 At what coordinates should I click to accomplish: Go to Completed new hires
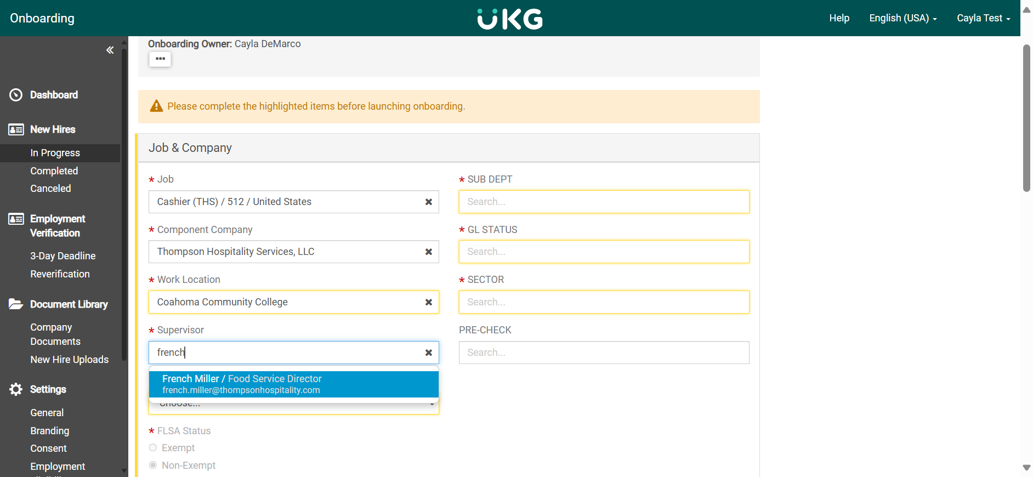click(x=54, y=171)
